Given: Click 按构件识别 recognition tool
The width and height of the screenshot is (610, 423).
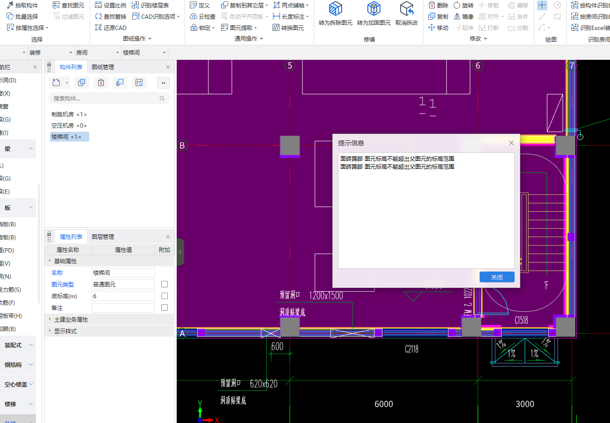Looking at the screenshot, I should (590, 5).
